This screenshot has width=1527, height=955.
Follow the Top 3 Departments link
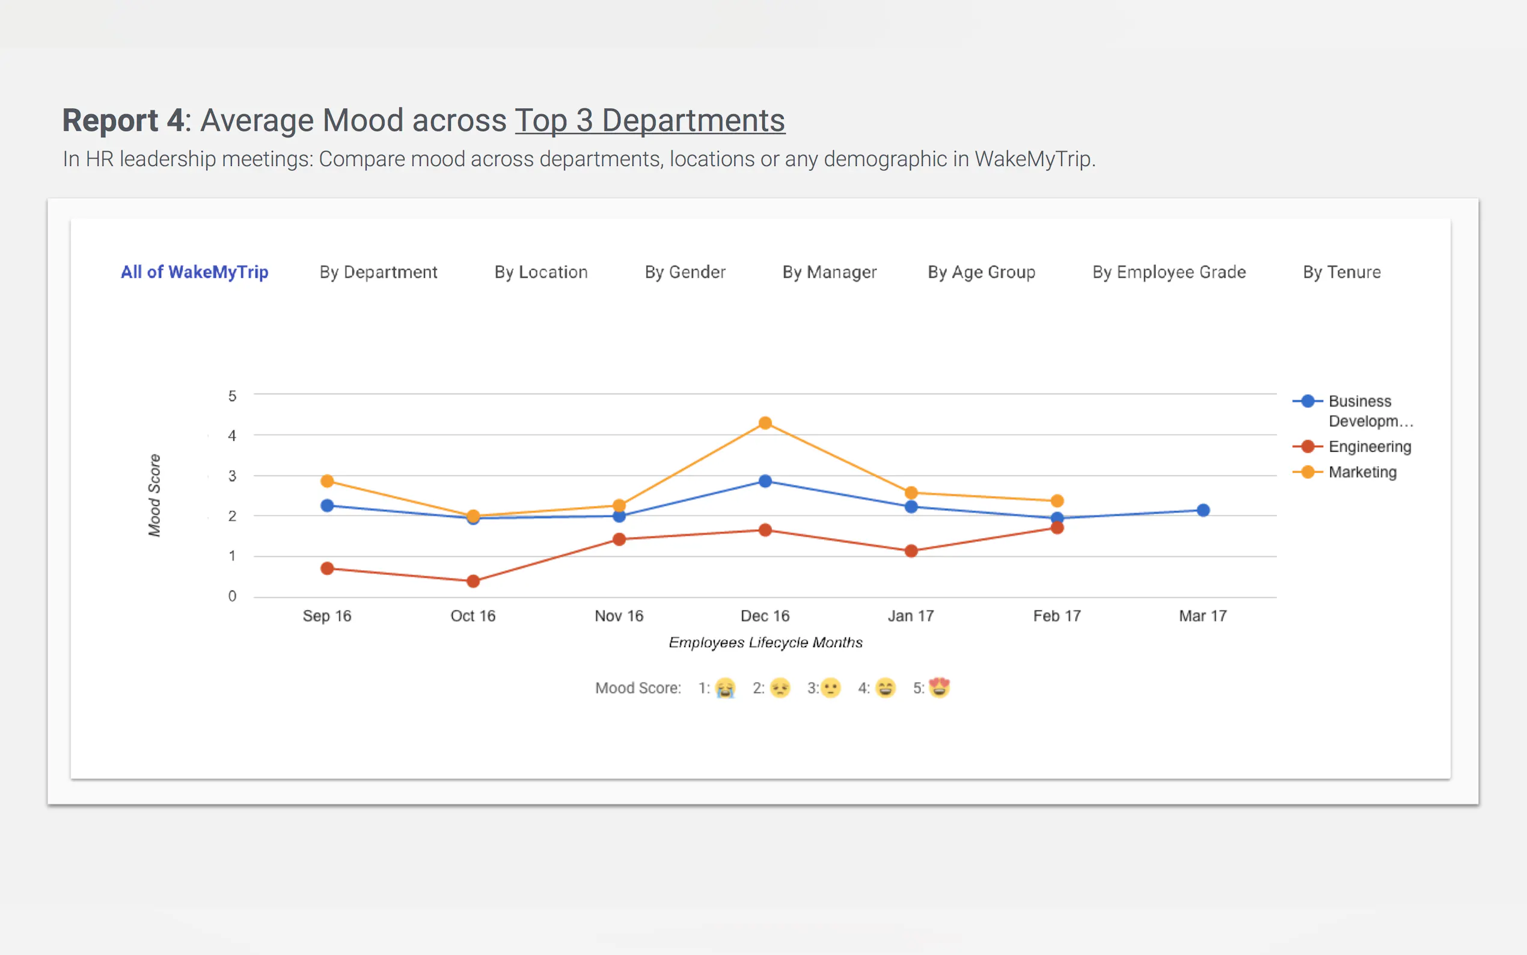point(649,120)
